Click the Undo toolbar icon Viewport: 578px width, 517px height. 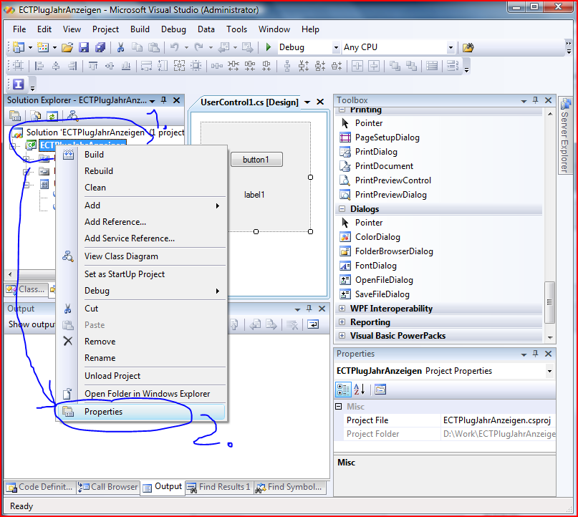174,47
